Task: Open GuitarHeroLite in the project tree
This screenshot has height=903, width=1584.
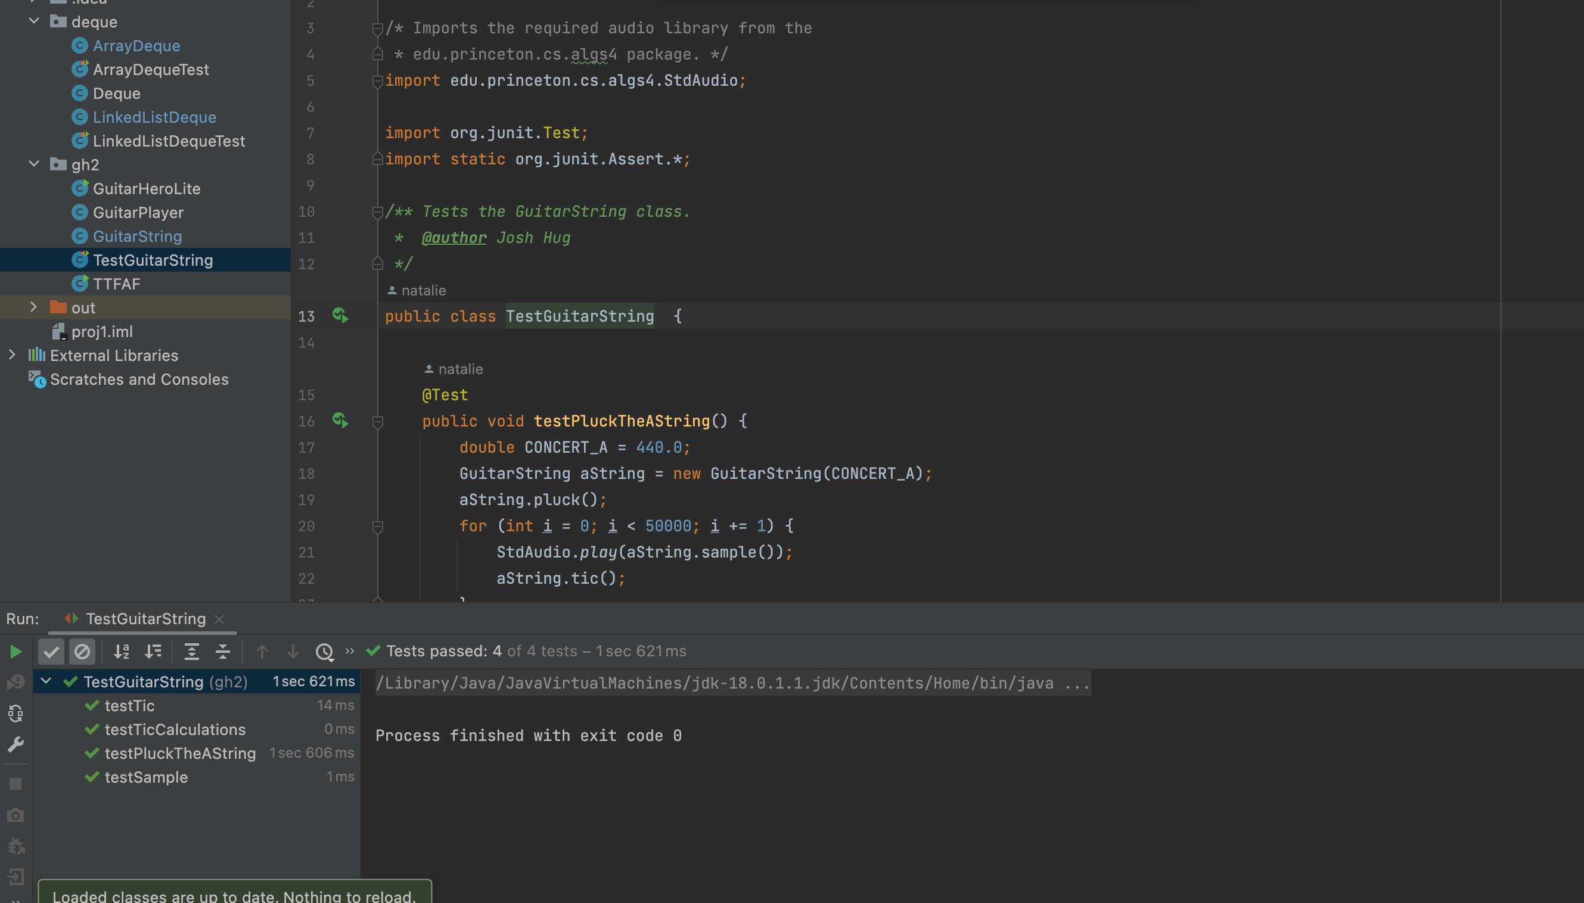Action: click(147, 189)
